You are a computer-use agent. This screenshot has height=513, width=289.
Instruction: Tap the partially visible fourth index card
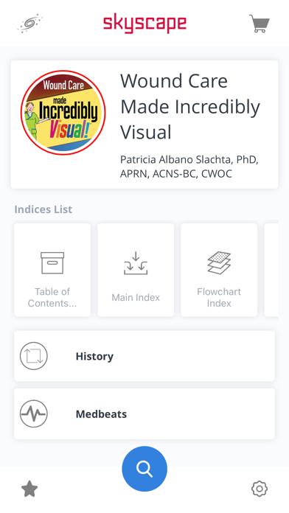[271, 270]
